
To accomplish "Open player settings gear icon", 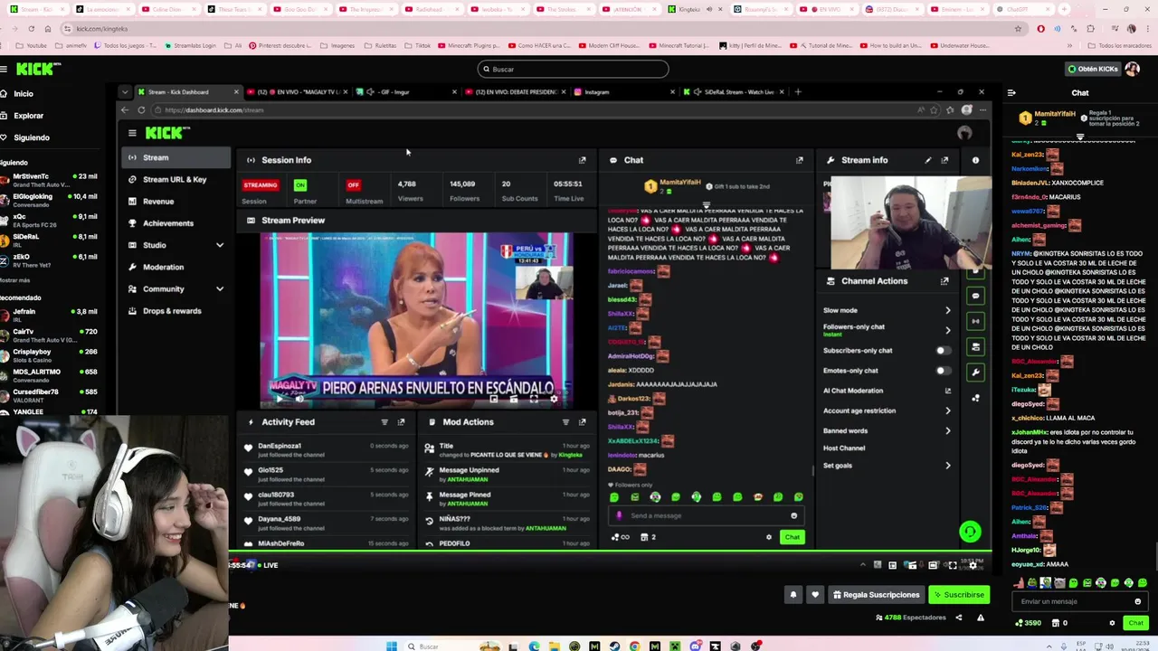I will (973, 565).
